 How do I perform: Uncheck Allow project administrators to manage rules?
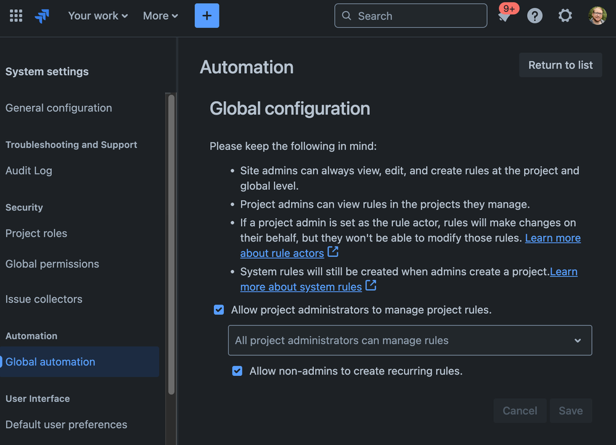pos(219,310)
